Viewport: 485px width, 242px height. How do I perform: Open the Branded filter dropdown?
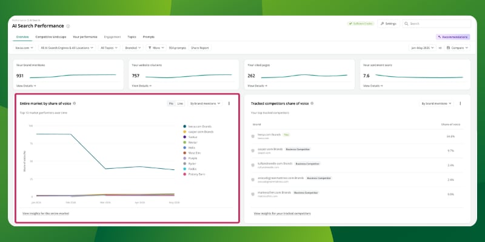tap(133, 48)
